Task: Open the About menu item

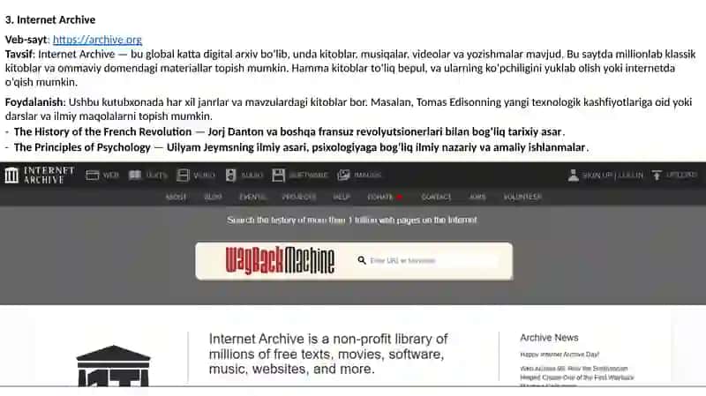Action: pyautogui.click(x=176, y=197)
